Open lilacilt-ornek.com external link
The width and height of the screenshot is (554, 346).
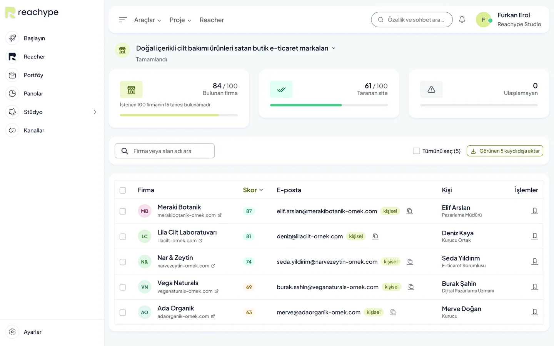coord(200,241)
